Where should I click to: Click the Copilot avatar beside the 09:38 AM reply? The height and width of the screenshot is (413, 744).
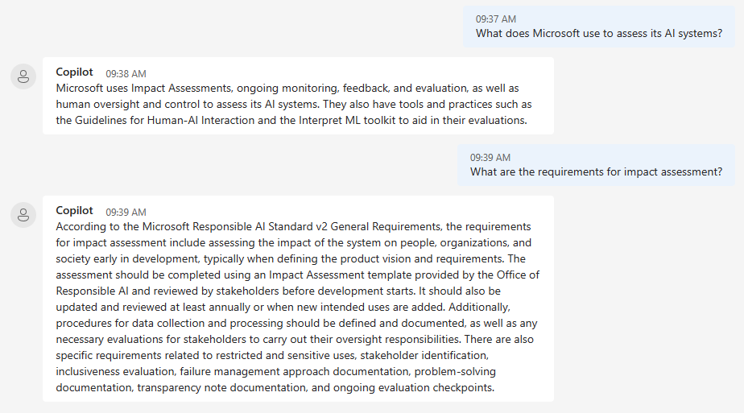tap(23, 76)
